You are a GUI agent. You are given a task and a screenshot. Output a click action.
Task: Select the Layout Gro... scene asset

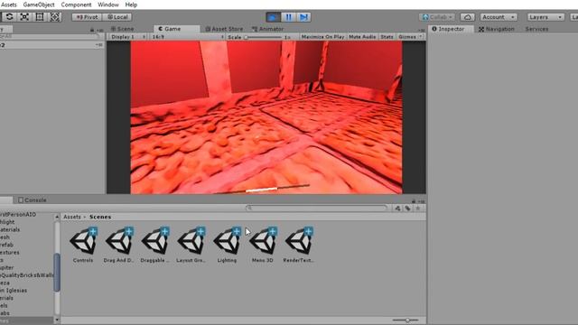click(191, 245)
